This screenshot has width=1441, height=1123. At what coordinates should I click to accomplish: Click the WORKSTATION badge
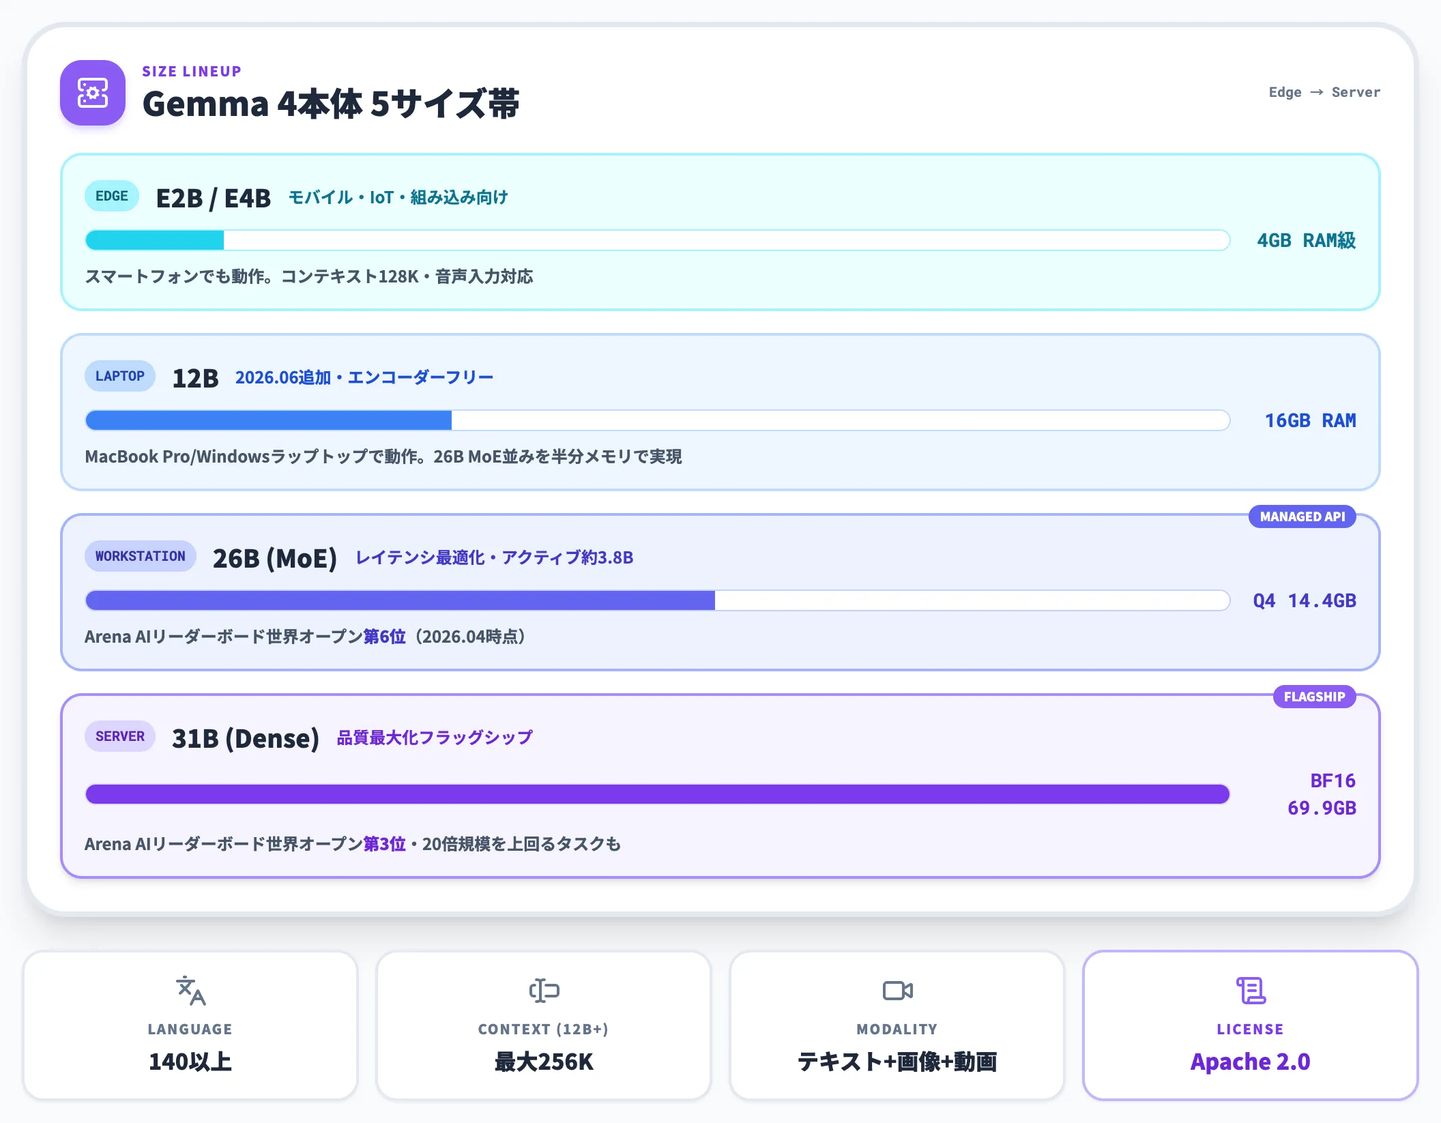click(141, 557)
